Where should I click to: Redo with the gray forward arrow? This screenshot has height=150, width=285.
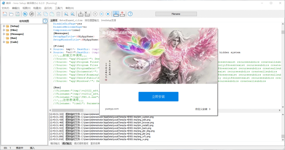(31, 14)
